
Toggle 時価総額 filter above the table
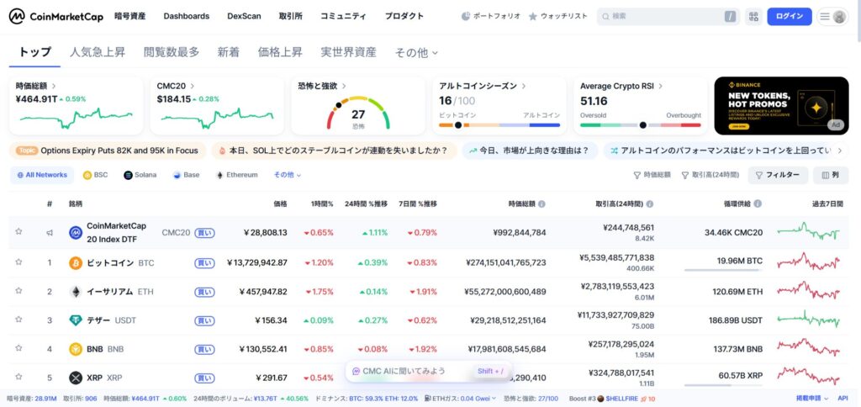pos(652,175)
